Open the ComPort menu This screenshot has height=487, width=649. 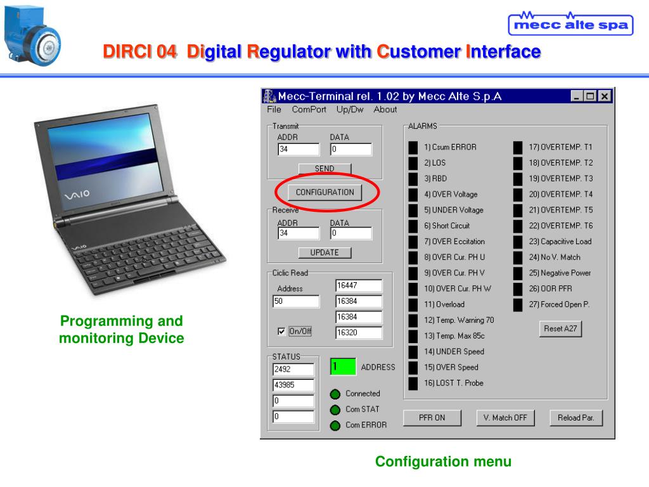coord(309,109)
